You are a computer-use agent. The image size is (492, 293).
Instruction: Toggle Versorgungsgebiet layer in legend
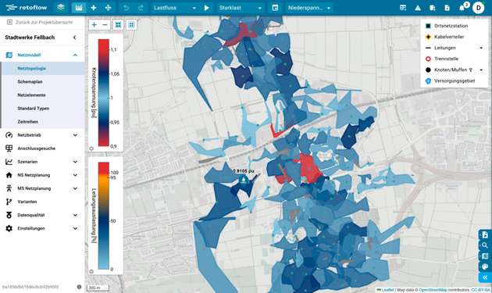point(454,80)
